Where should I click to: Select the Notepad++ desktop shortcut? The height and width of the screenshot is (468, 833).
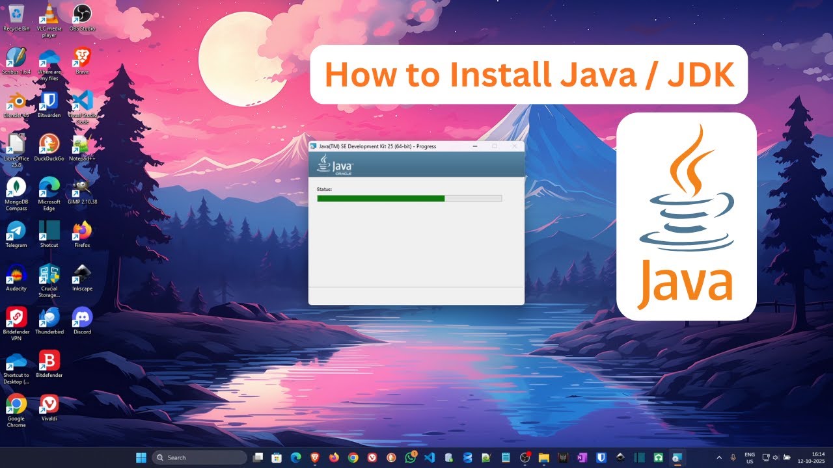(82, 148)
